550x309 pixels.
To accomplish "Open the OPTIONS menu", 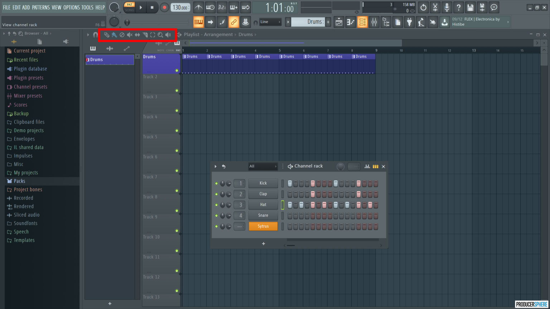I will click(x=72, y=7).
